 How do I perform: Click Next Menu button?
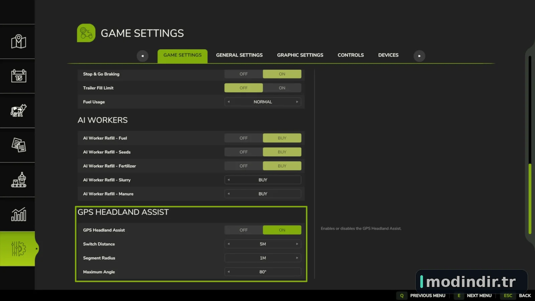[x=479, y=296]
